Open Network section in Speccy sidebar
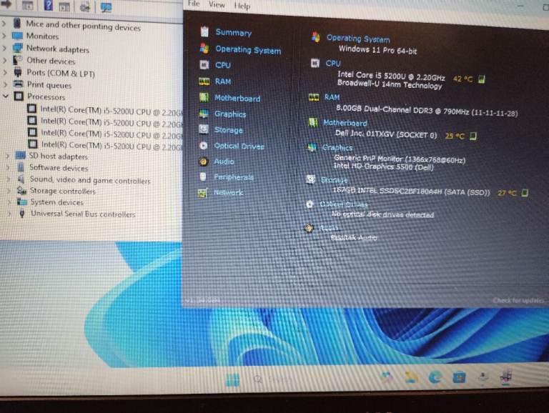This screenshot has width=549, height=413. point(228,192)
